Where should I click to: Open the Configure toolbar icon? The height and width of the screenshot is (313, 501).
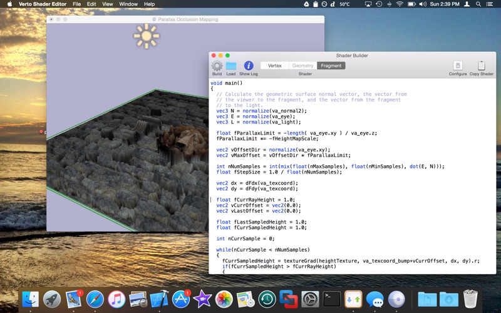[458, 66]
